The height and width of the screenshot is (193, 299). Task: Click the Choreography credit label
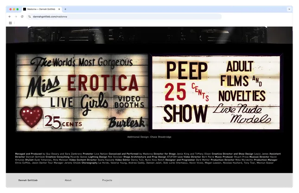pyautogui.click(x=89, y=163)
